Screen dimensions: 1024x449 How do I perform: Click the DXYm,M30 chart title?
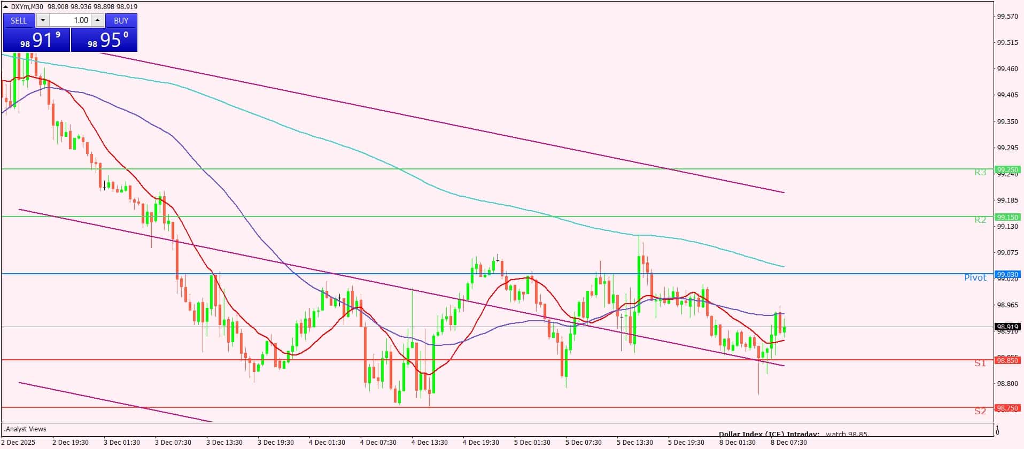(27, 7)
